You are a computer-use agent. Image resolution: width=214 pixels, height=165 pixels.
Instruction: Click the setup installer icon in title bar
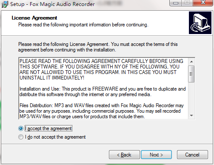5,4
